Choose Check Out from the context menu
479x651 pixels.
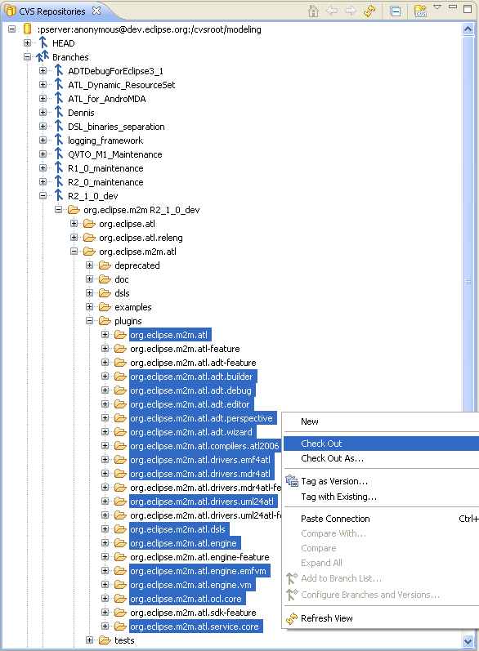[381, 444]
